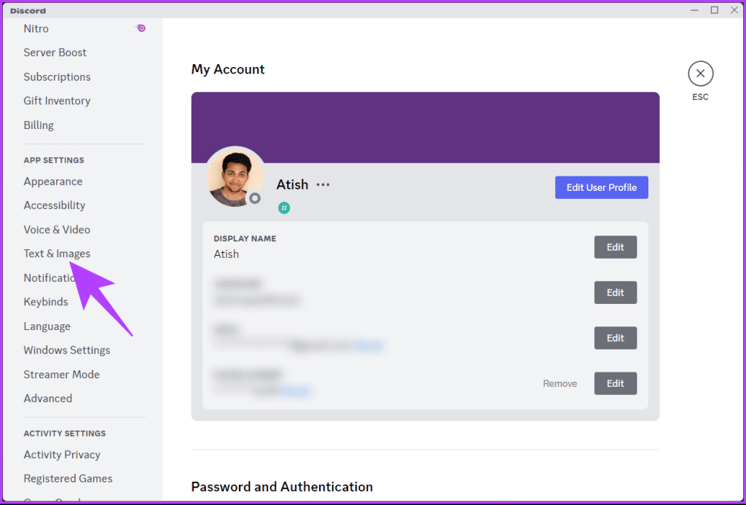Edit the Display Name
Viewport: 746px width, 505px height.
coord(615,247)
